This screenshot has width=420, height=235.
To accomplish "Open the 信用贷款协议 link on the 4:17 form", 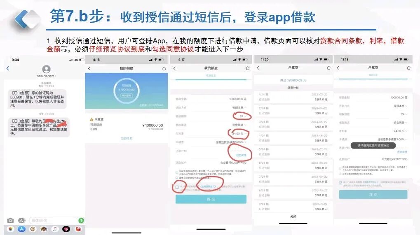I will (x=208, y=186).
